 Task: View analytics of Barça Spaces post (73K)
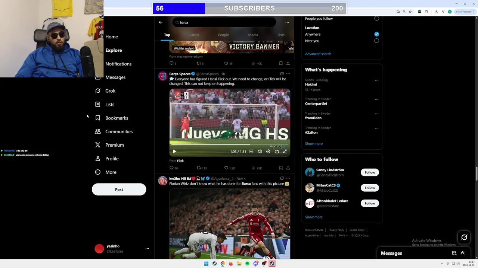[x=257, y=168]
